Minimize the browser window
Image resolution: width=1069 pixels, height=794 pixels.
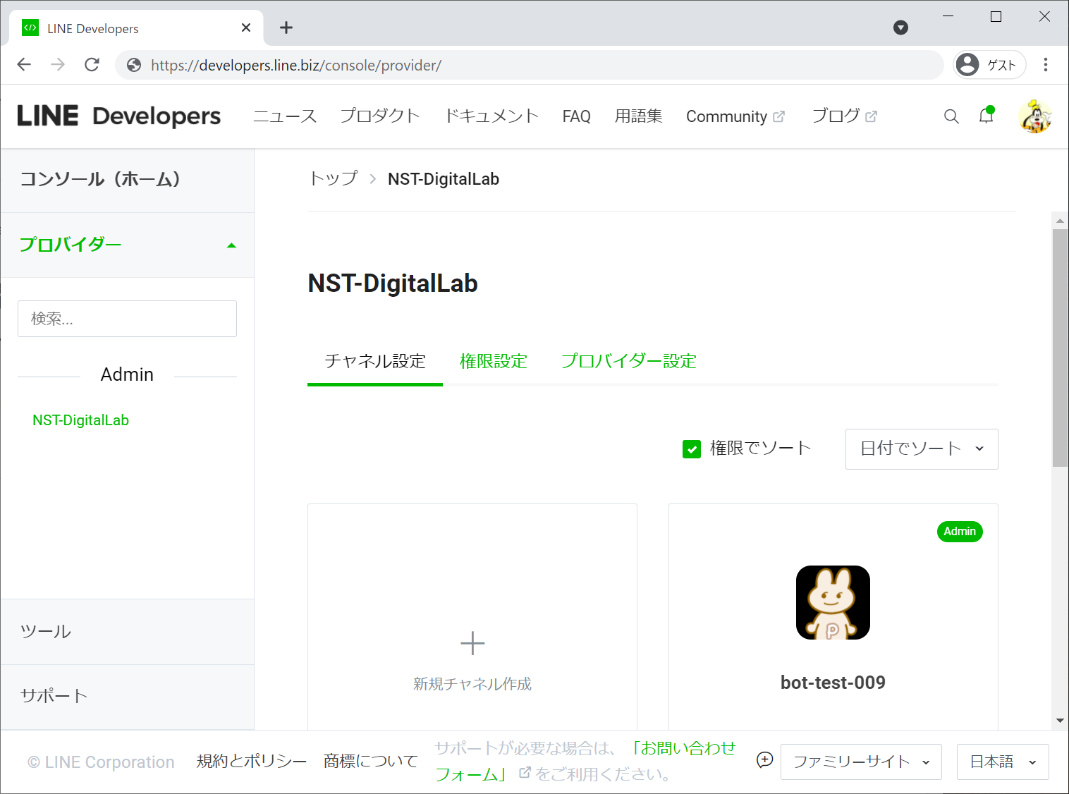coord(948,16)
